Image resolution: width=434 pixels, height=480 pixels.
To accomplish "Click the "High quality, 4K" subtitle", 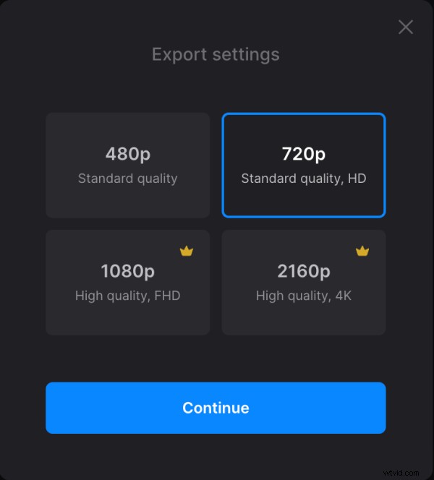I will (x=304, y=296).
